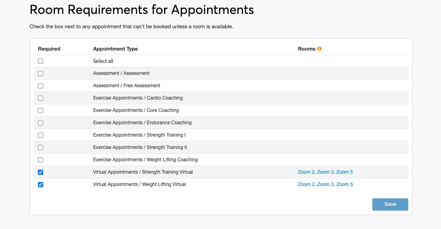Click the Endurance Coaching appointment label

click(142, 123)
